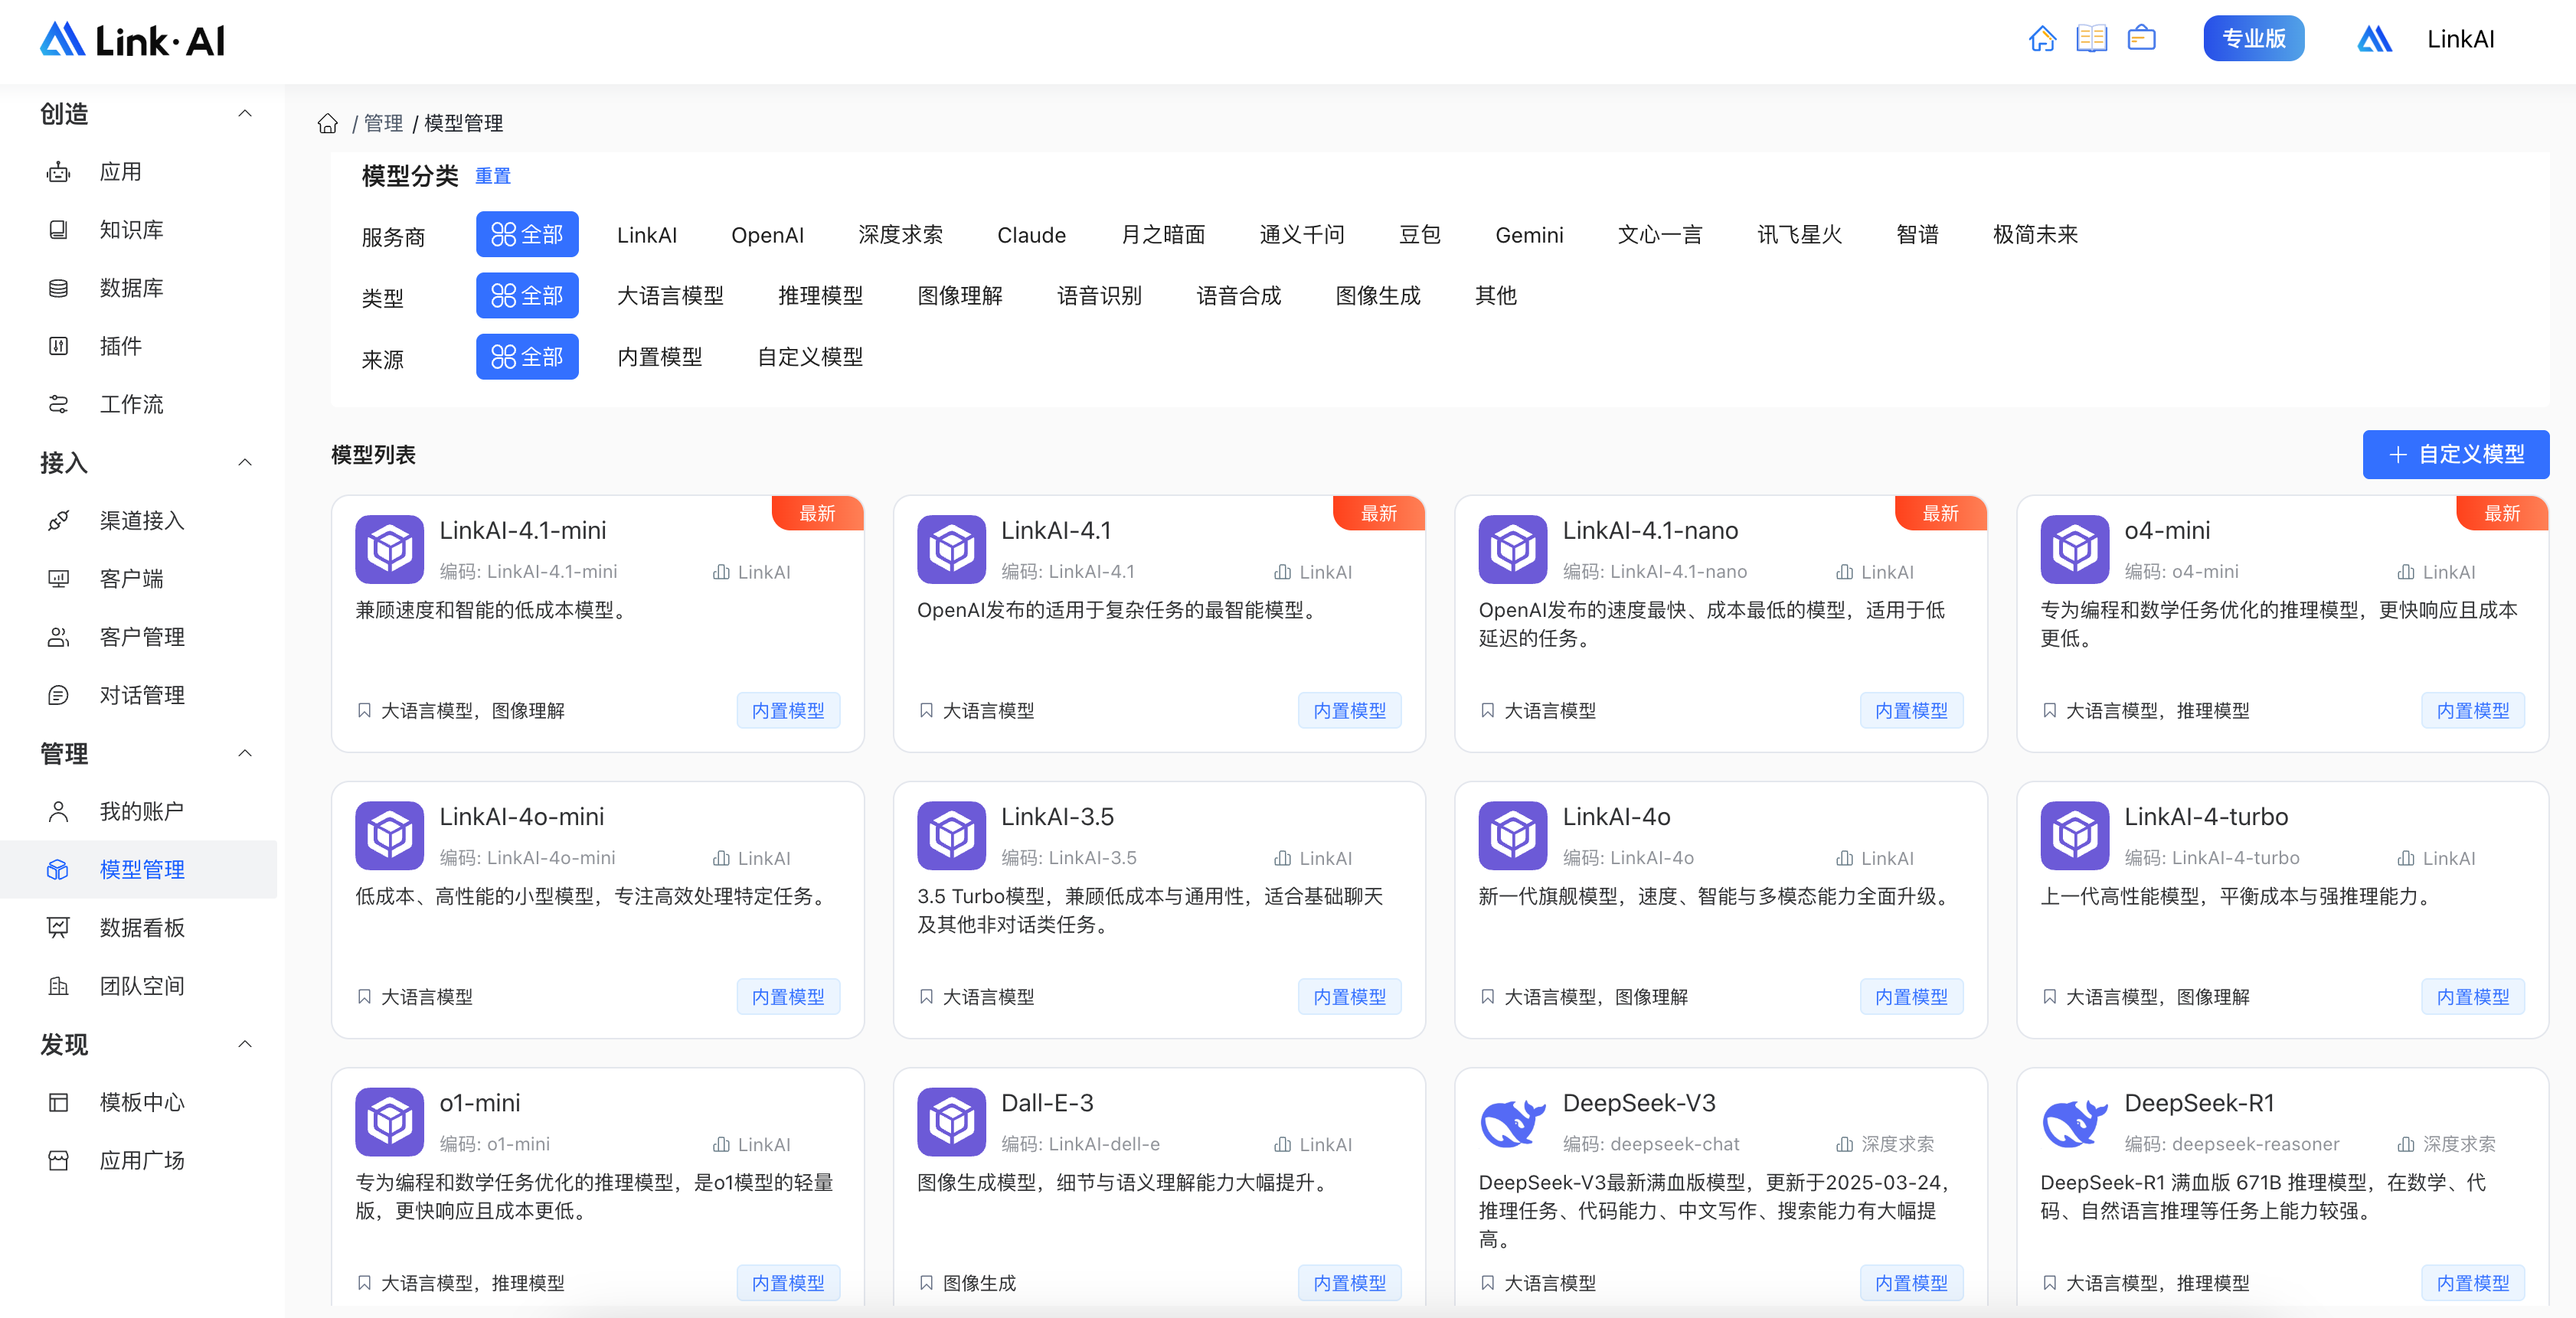Click the 我的账户 person icon
This screenshot has height=1318, width=2576.
pos(59,811)
